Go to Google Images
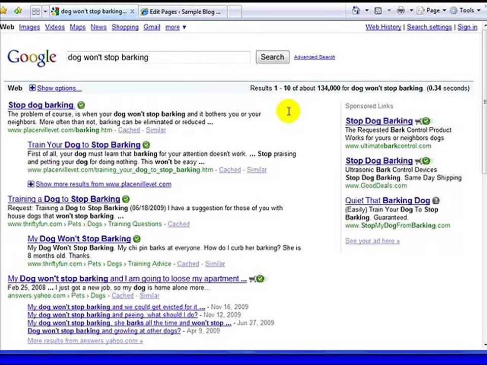 pyautogui.click(x=29, y=27)
